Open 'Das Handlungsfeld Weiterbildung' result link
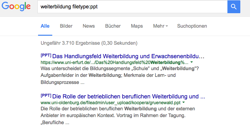The image size is (250, 128). [128, 56]
